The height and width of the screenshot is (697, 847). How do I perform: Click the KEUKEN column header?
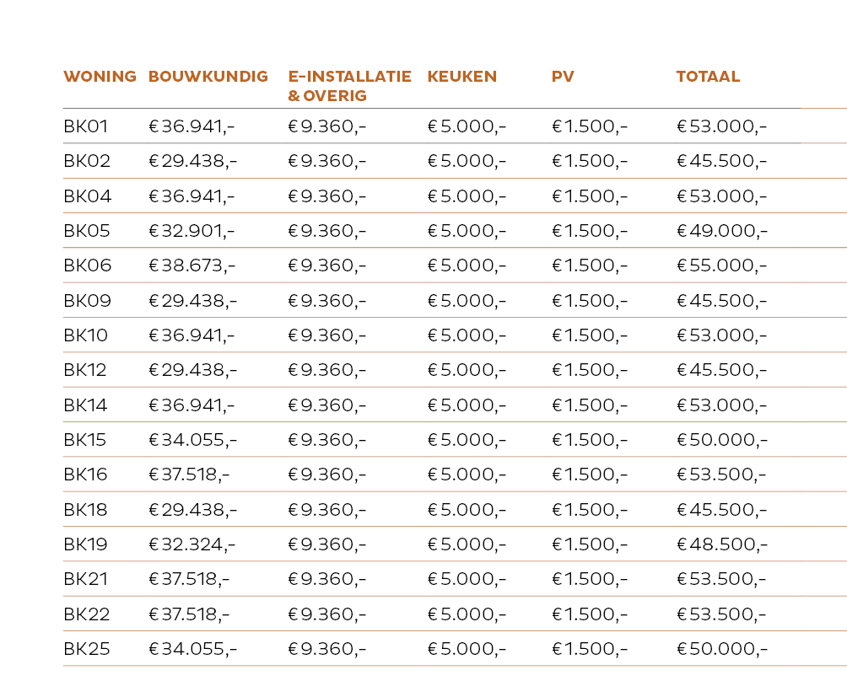[x=461, y=77]
